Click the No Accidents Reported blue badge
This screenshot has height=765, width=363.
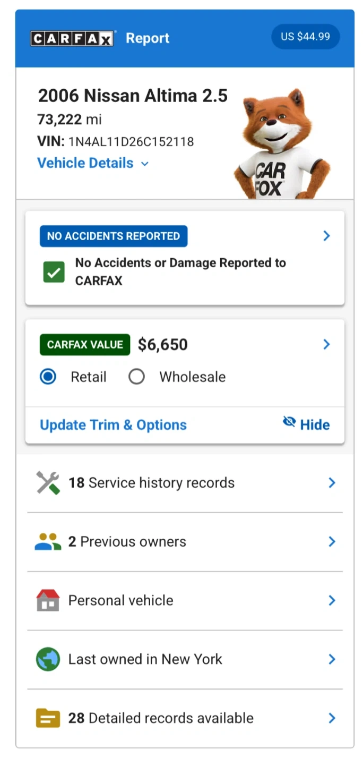pyautogui.click(x=113, y=236)
